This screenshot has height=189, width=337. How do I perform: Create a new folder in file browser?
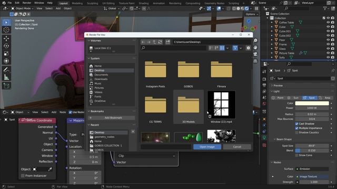point(168,42)
